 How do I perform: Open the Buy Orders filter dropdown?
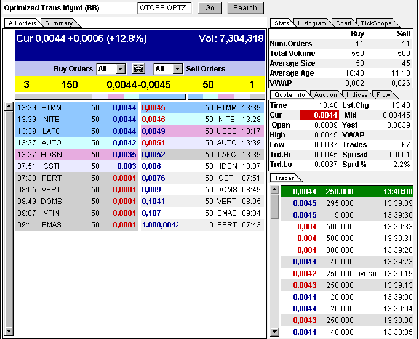[x=120, y=69]
